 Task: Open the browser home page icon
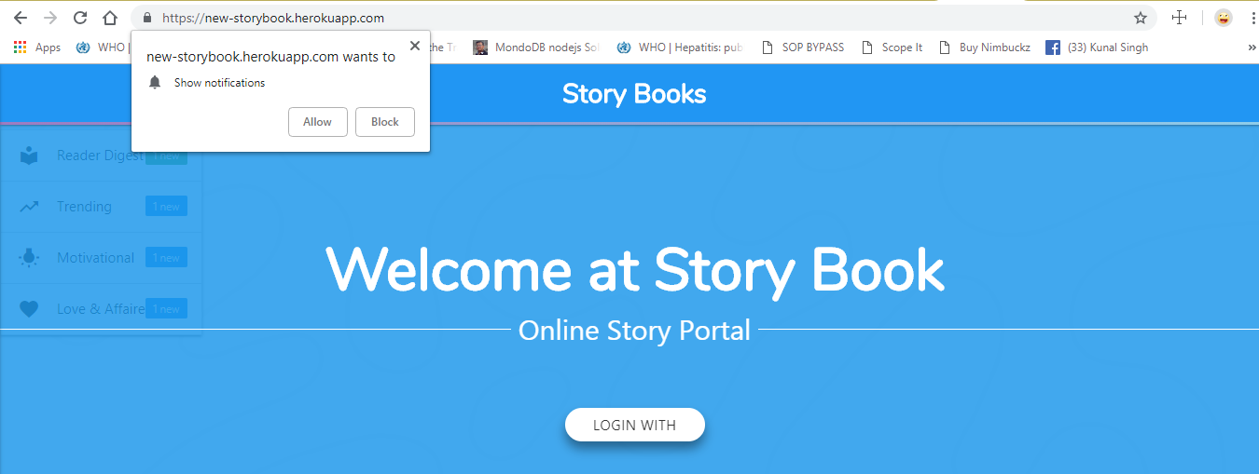[110, 18]
